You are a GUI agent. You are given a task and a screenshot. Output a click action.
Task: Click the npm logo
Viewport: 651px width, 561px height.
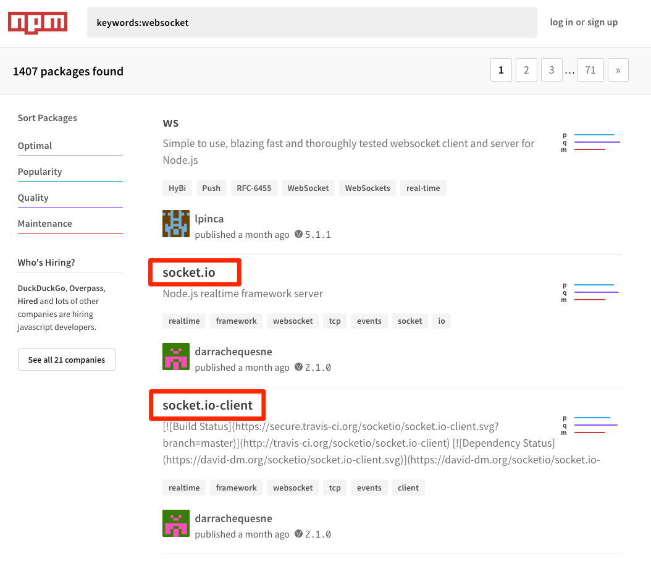pos(38,22)
